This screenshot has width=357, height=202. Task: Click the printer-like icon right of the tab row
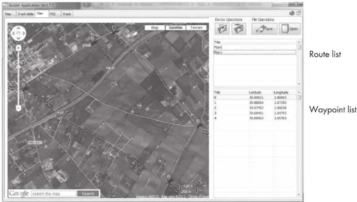pyautogui.click(x=299, y=13)
